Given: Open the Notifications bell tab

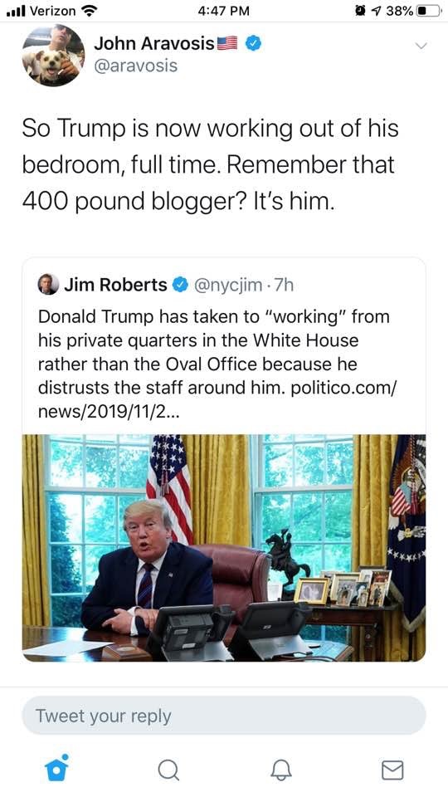Looking at the screenshot, I should tap(280, 770).
